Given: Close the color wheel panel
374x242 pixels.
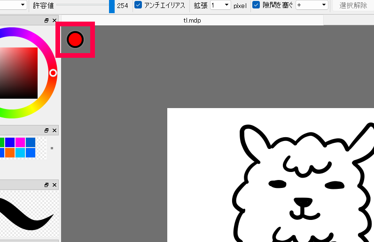Looking at the screenshot, I should pyautogui.click(x=55, y=21).
